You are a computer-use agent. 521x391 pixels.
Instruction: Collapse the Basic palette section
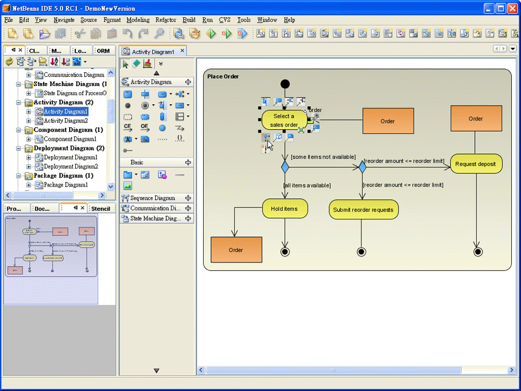click(188, 162)
